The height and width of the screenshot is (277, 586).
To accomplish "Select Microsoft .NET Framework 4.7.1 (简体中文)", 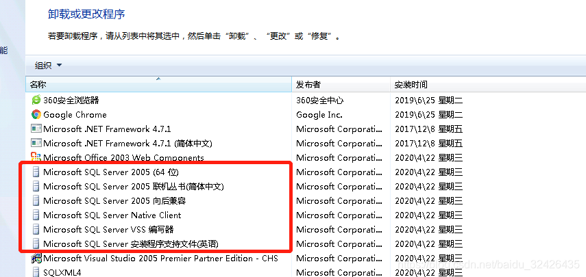I will [x=127, y=143].
